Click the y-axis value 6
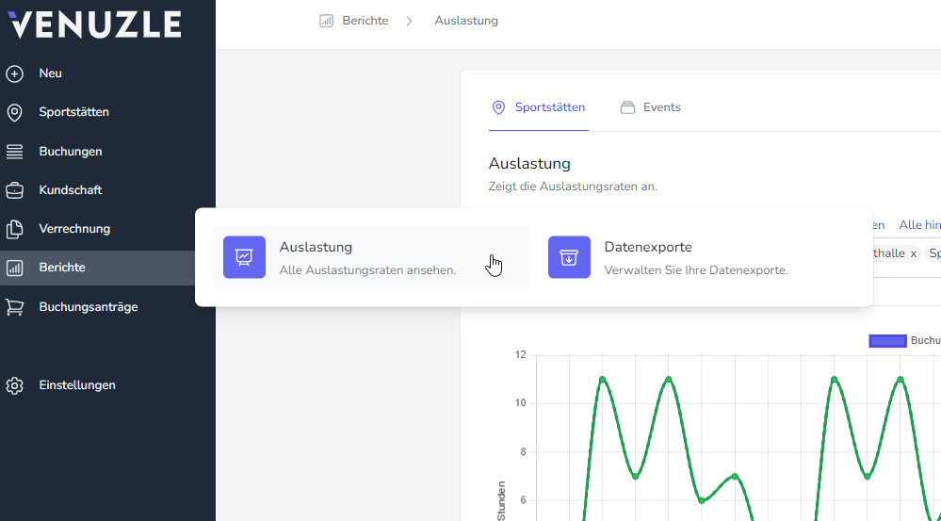Screen dimensions: 941x521 click(524, 500)
